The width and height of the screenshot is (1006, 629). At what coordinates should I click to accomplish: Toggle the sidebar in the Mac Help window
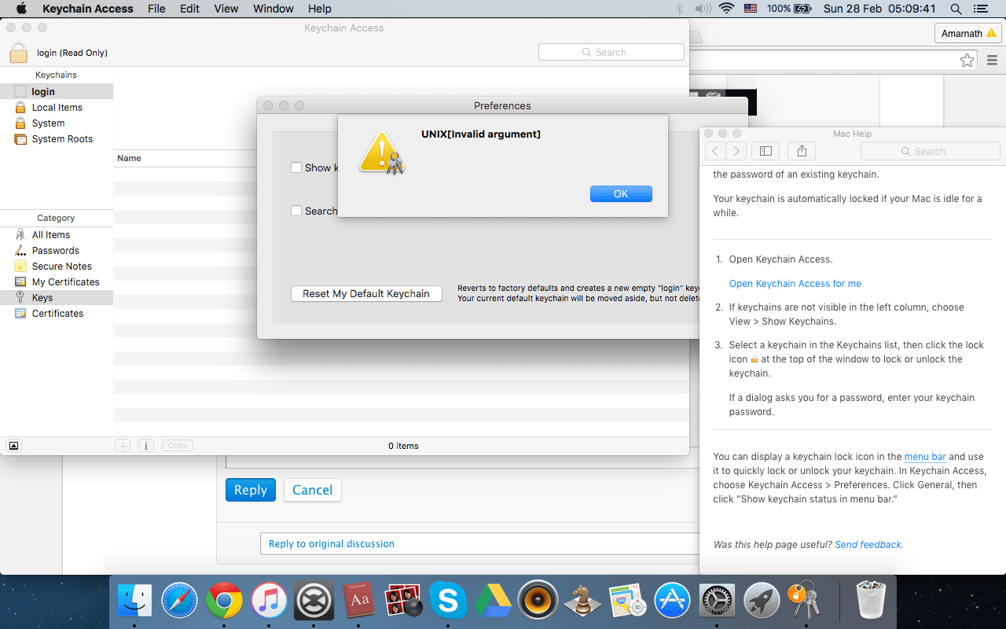click(766, 151)
